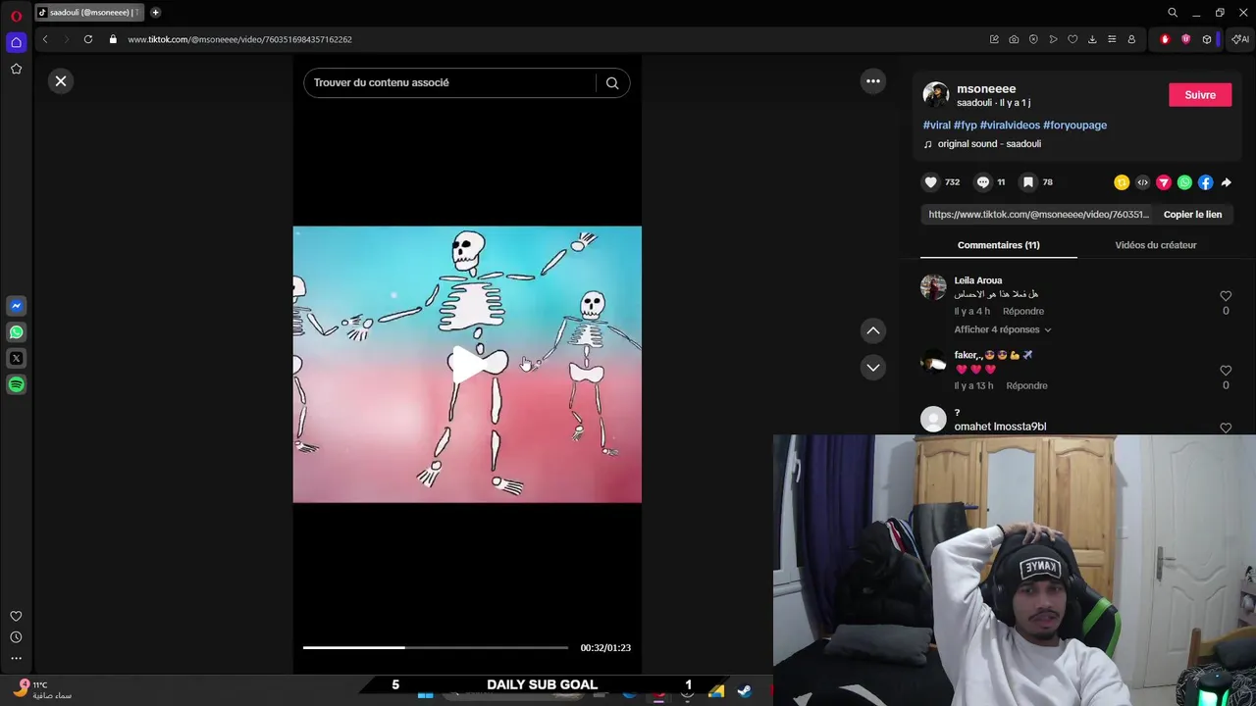1256x706 pixels.
Task: Copy the video link
Action: [1192, 215]
